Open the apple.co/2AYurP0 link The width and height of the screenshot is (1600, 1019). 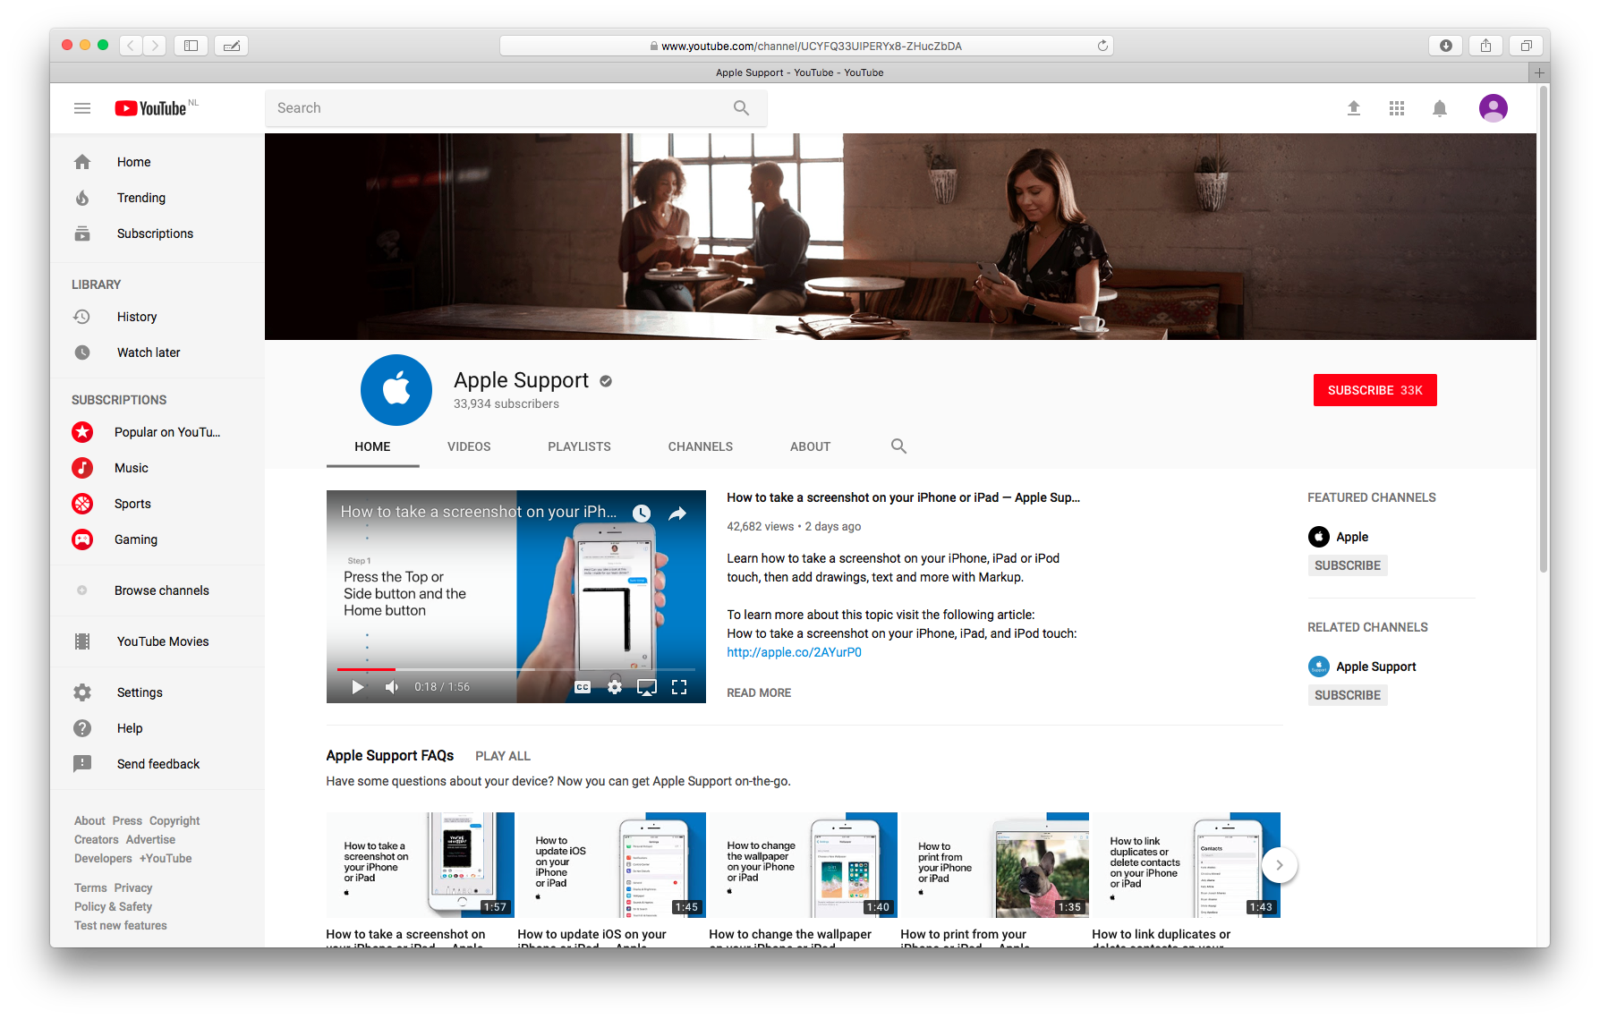click(795, 652)
